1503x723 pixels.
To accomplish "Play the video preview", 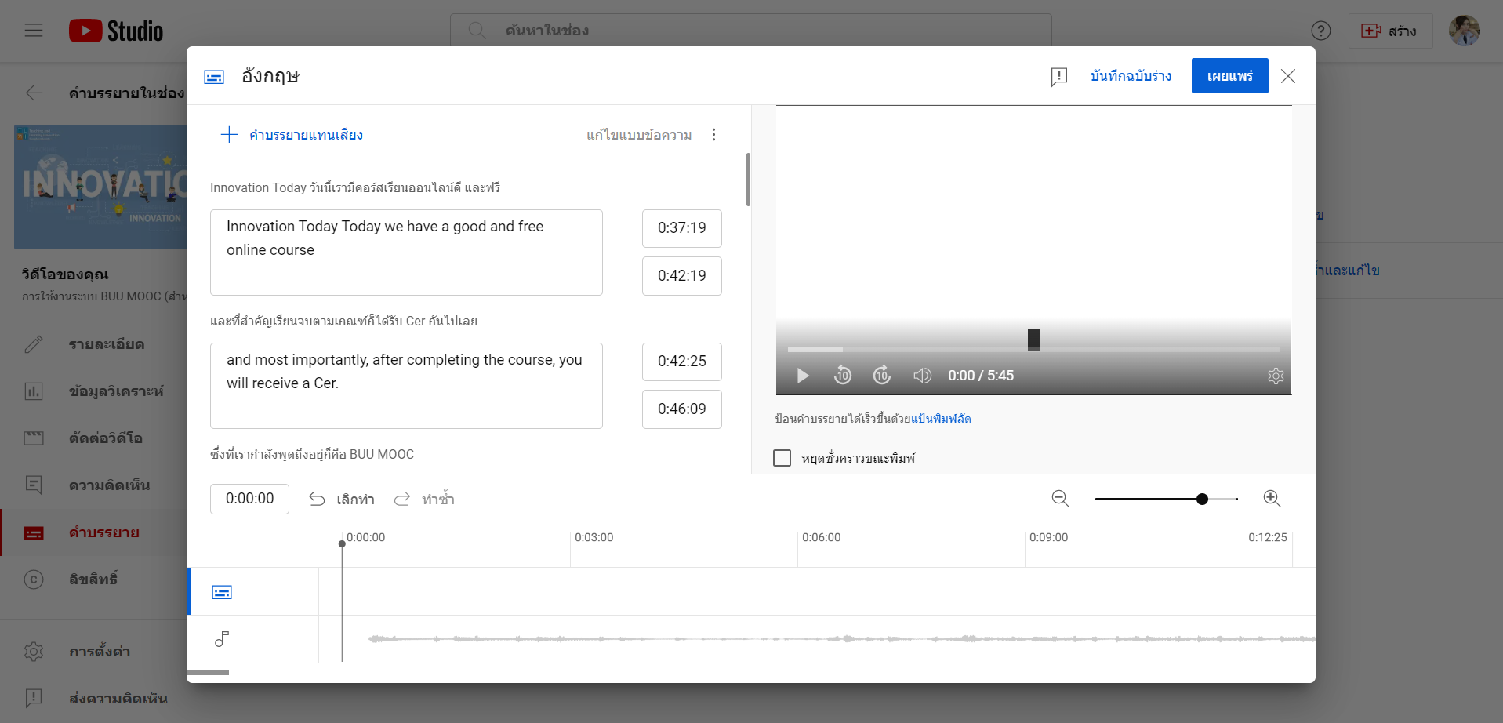I will point(802,376).
